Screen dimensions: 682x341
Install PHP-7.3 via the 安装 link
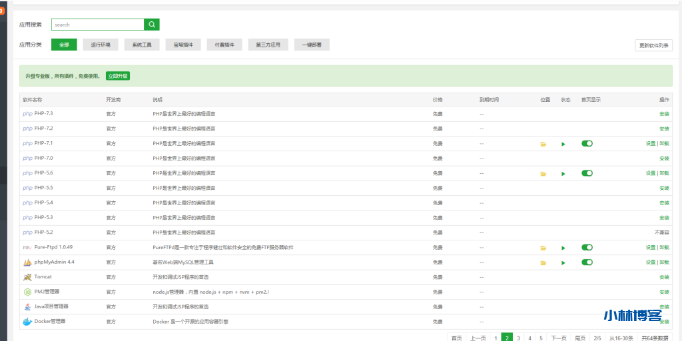pos(664,114)
